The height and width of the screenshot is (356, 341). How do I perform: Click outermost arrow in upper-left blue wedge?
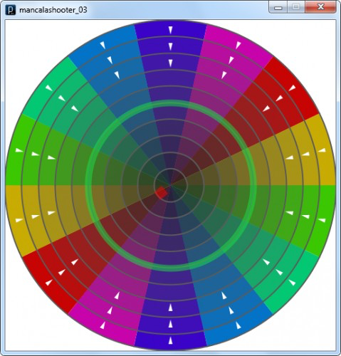point(103,45)
